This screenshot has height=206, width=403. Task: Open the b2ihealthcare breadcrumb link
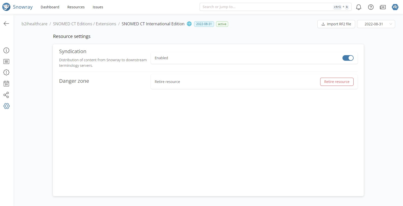click(x=34, y=24)
